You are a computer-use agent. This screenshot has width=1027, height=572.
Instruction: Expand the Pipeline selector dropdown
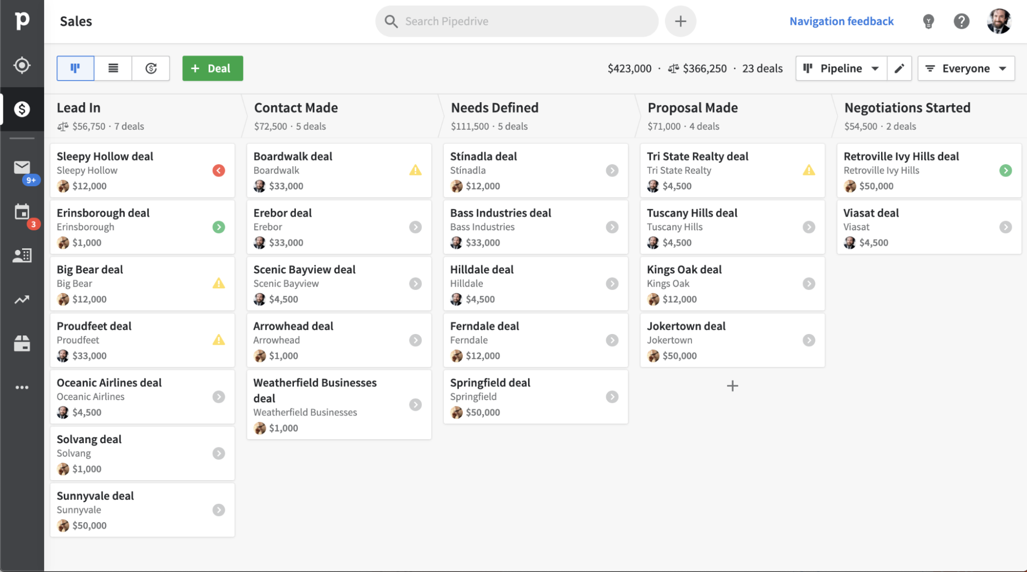pos(842,68)
